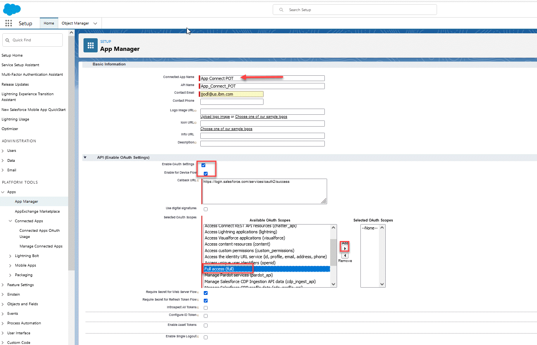Switch to the Home tab

49,23
